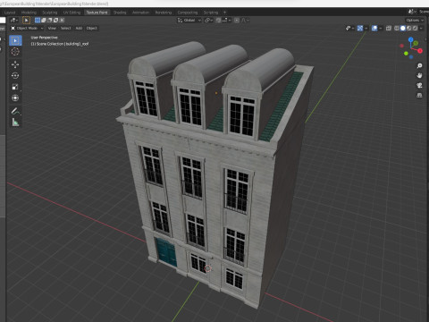
Task: Switch to Solid viewport shading
Action: tap(403, 28)
